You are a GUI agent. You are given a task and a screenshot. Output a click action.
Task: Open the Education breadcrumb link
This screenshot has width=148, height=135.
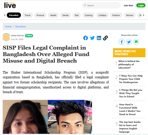(21, 26)
